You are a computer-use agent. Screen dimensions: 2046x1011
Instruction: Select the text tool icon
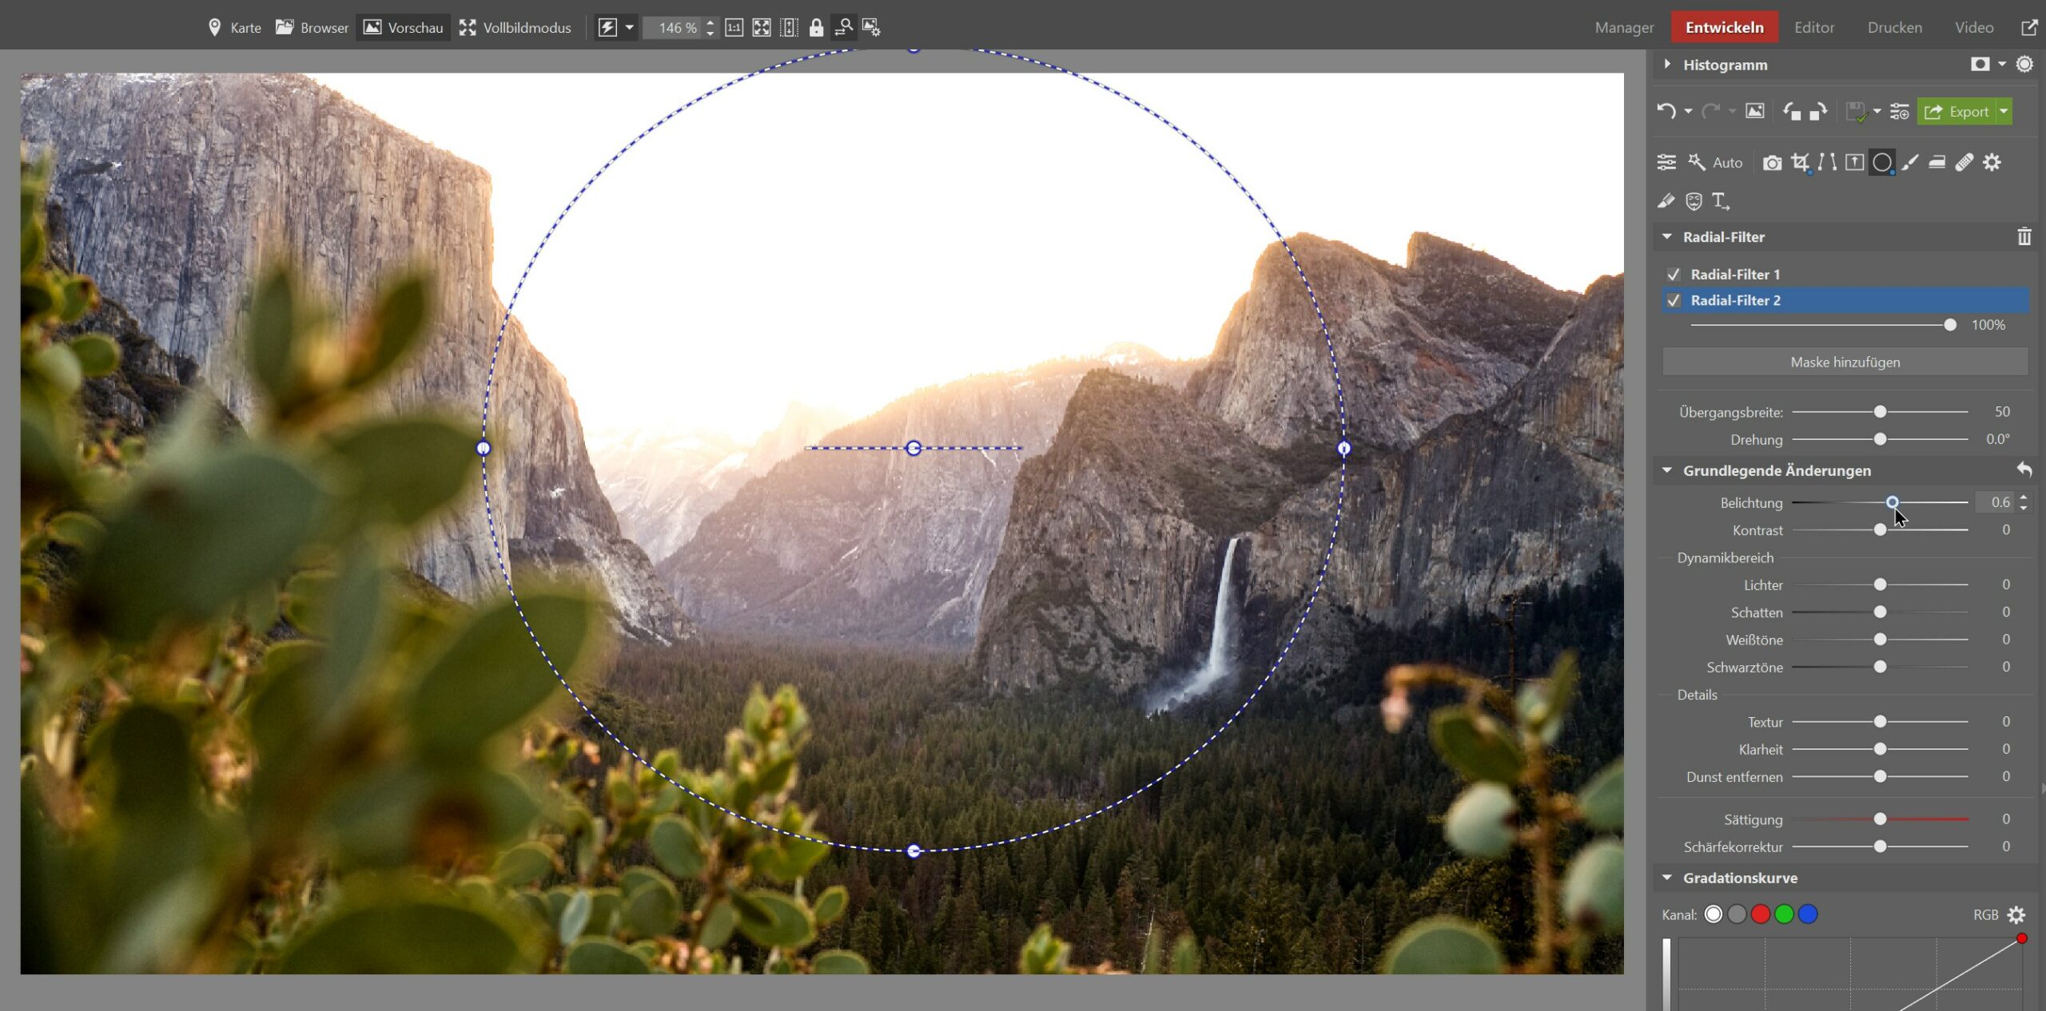point(1721,201)
